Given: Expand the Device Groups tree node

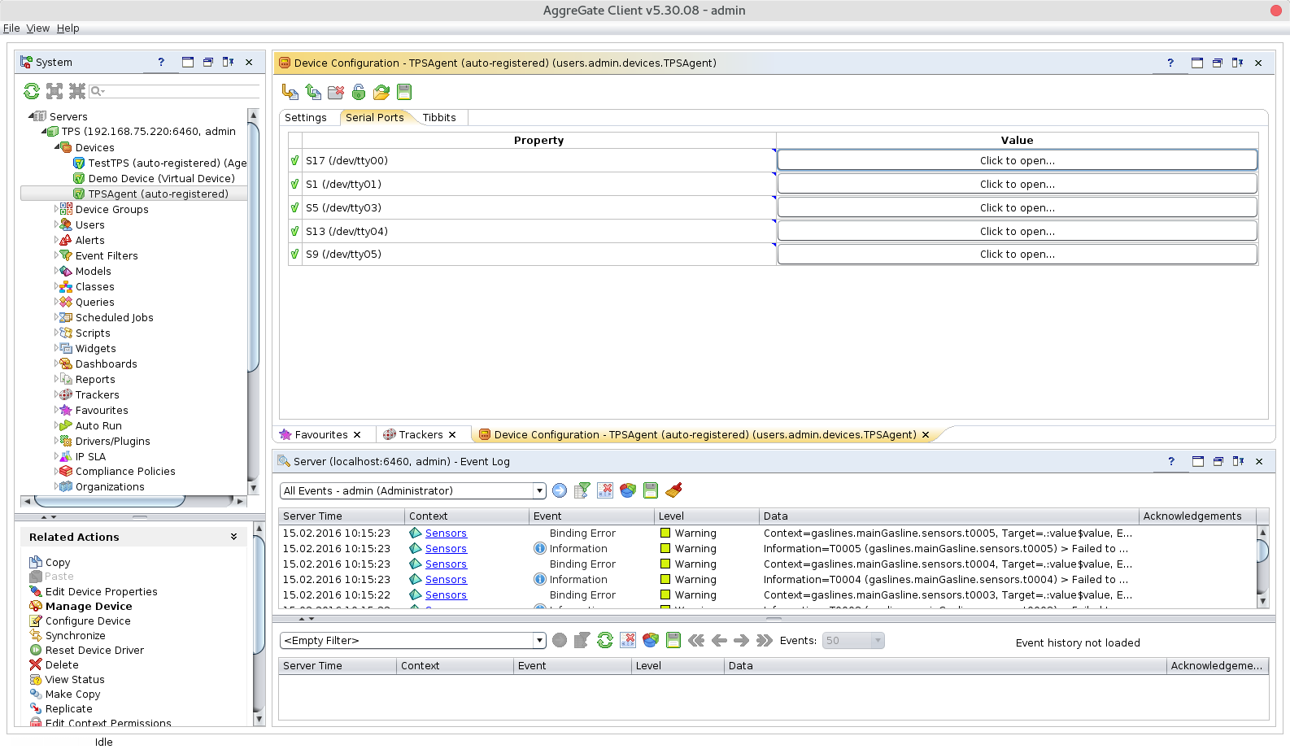Looking at the screenshot, I should pyautogui.click(x=56, y=209).
